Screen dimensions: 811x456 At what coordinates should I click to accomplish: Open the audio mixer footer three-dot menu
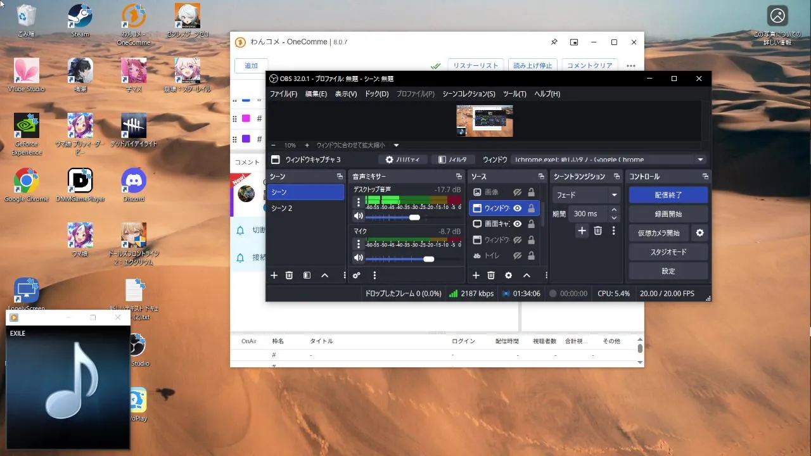[374, 275]
